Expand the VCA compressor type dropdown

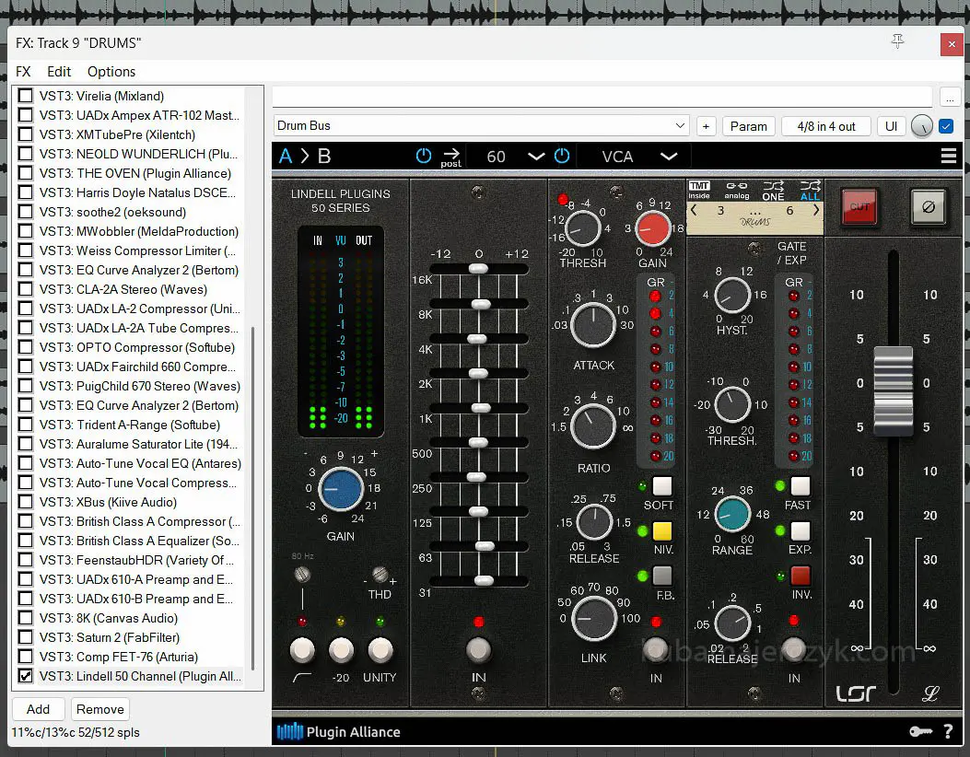(x=669, y=157)
